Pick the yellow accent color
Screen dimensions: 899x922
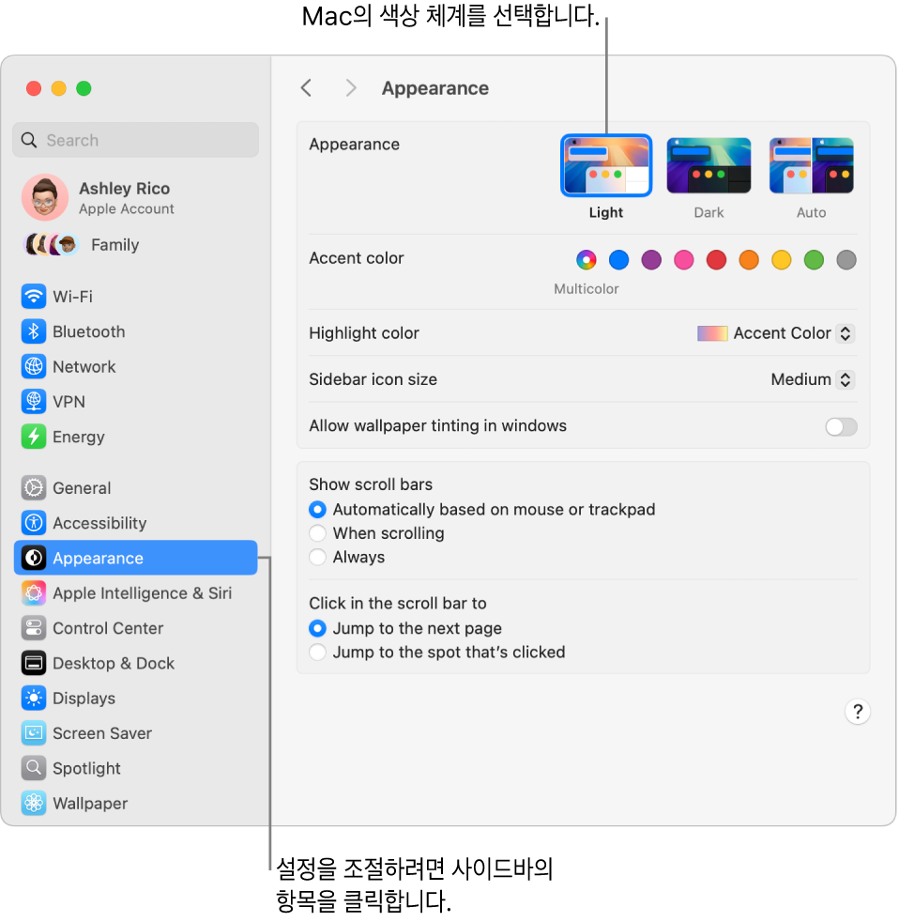782,260
